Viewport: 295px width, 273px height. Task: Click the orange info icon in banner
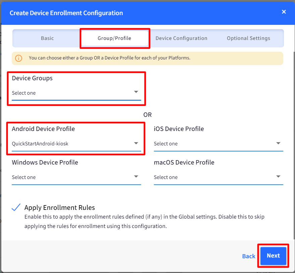point(19,58)
